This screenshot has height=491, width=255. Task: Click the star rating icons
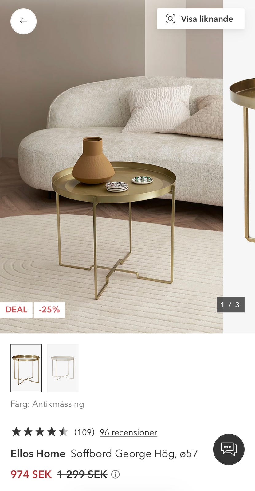click(40, 432)
